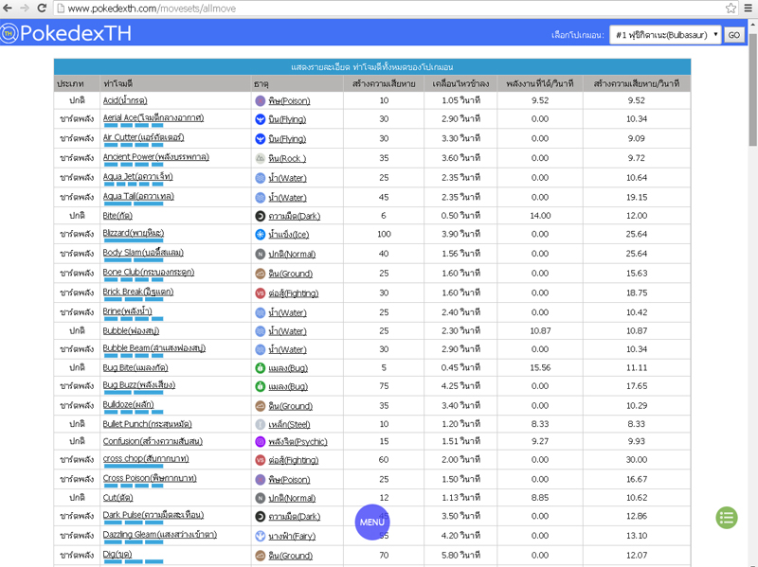This screenshot has width=758, height=567.
Task: Open the Dig move link
Action: tap(117, 554)
